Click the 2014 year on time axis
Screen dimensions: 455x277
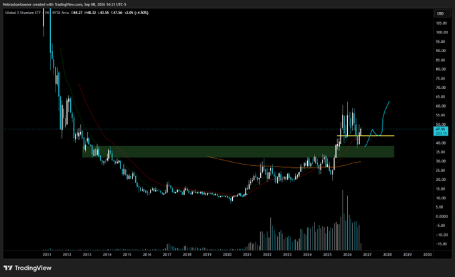tap(107, 254)
